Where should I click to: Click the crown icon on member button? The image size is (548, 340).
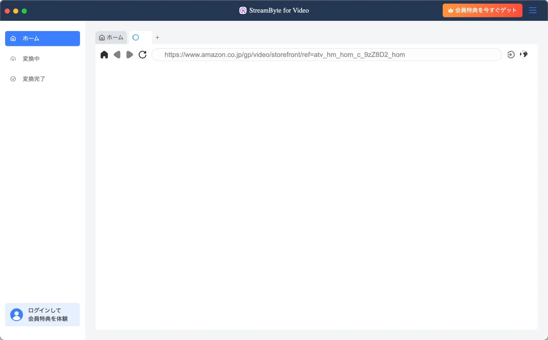[451, 10]
